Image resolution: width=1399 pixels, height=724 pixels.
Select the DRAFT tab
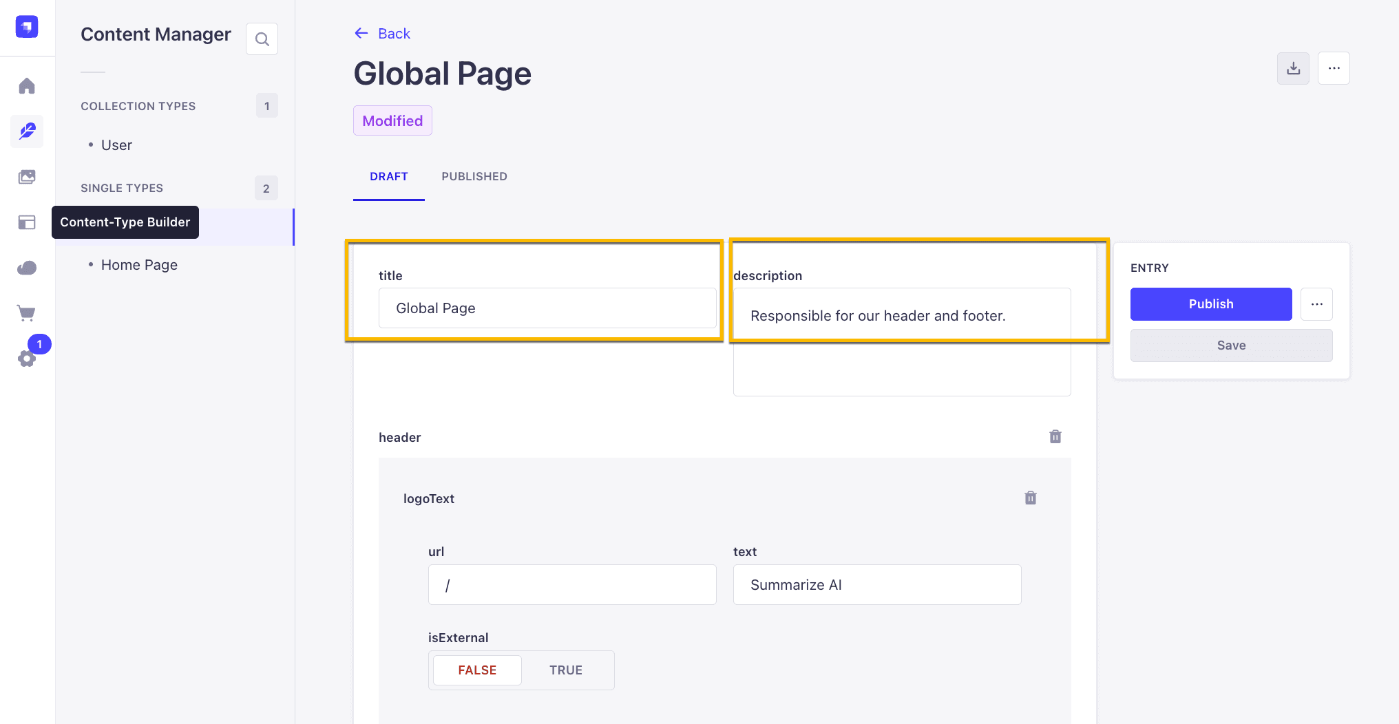(389, 177)
